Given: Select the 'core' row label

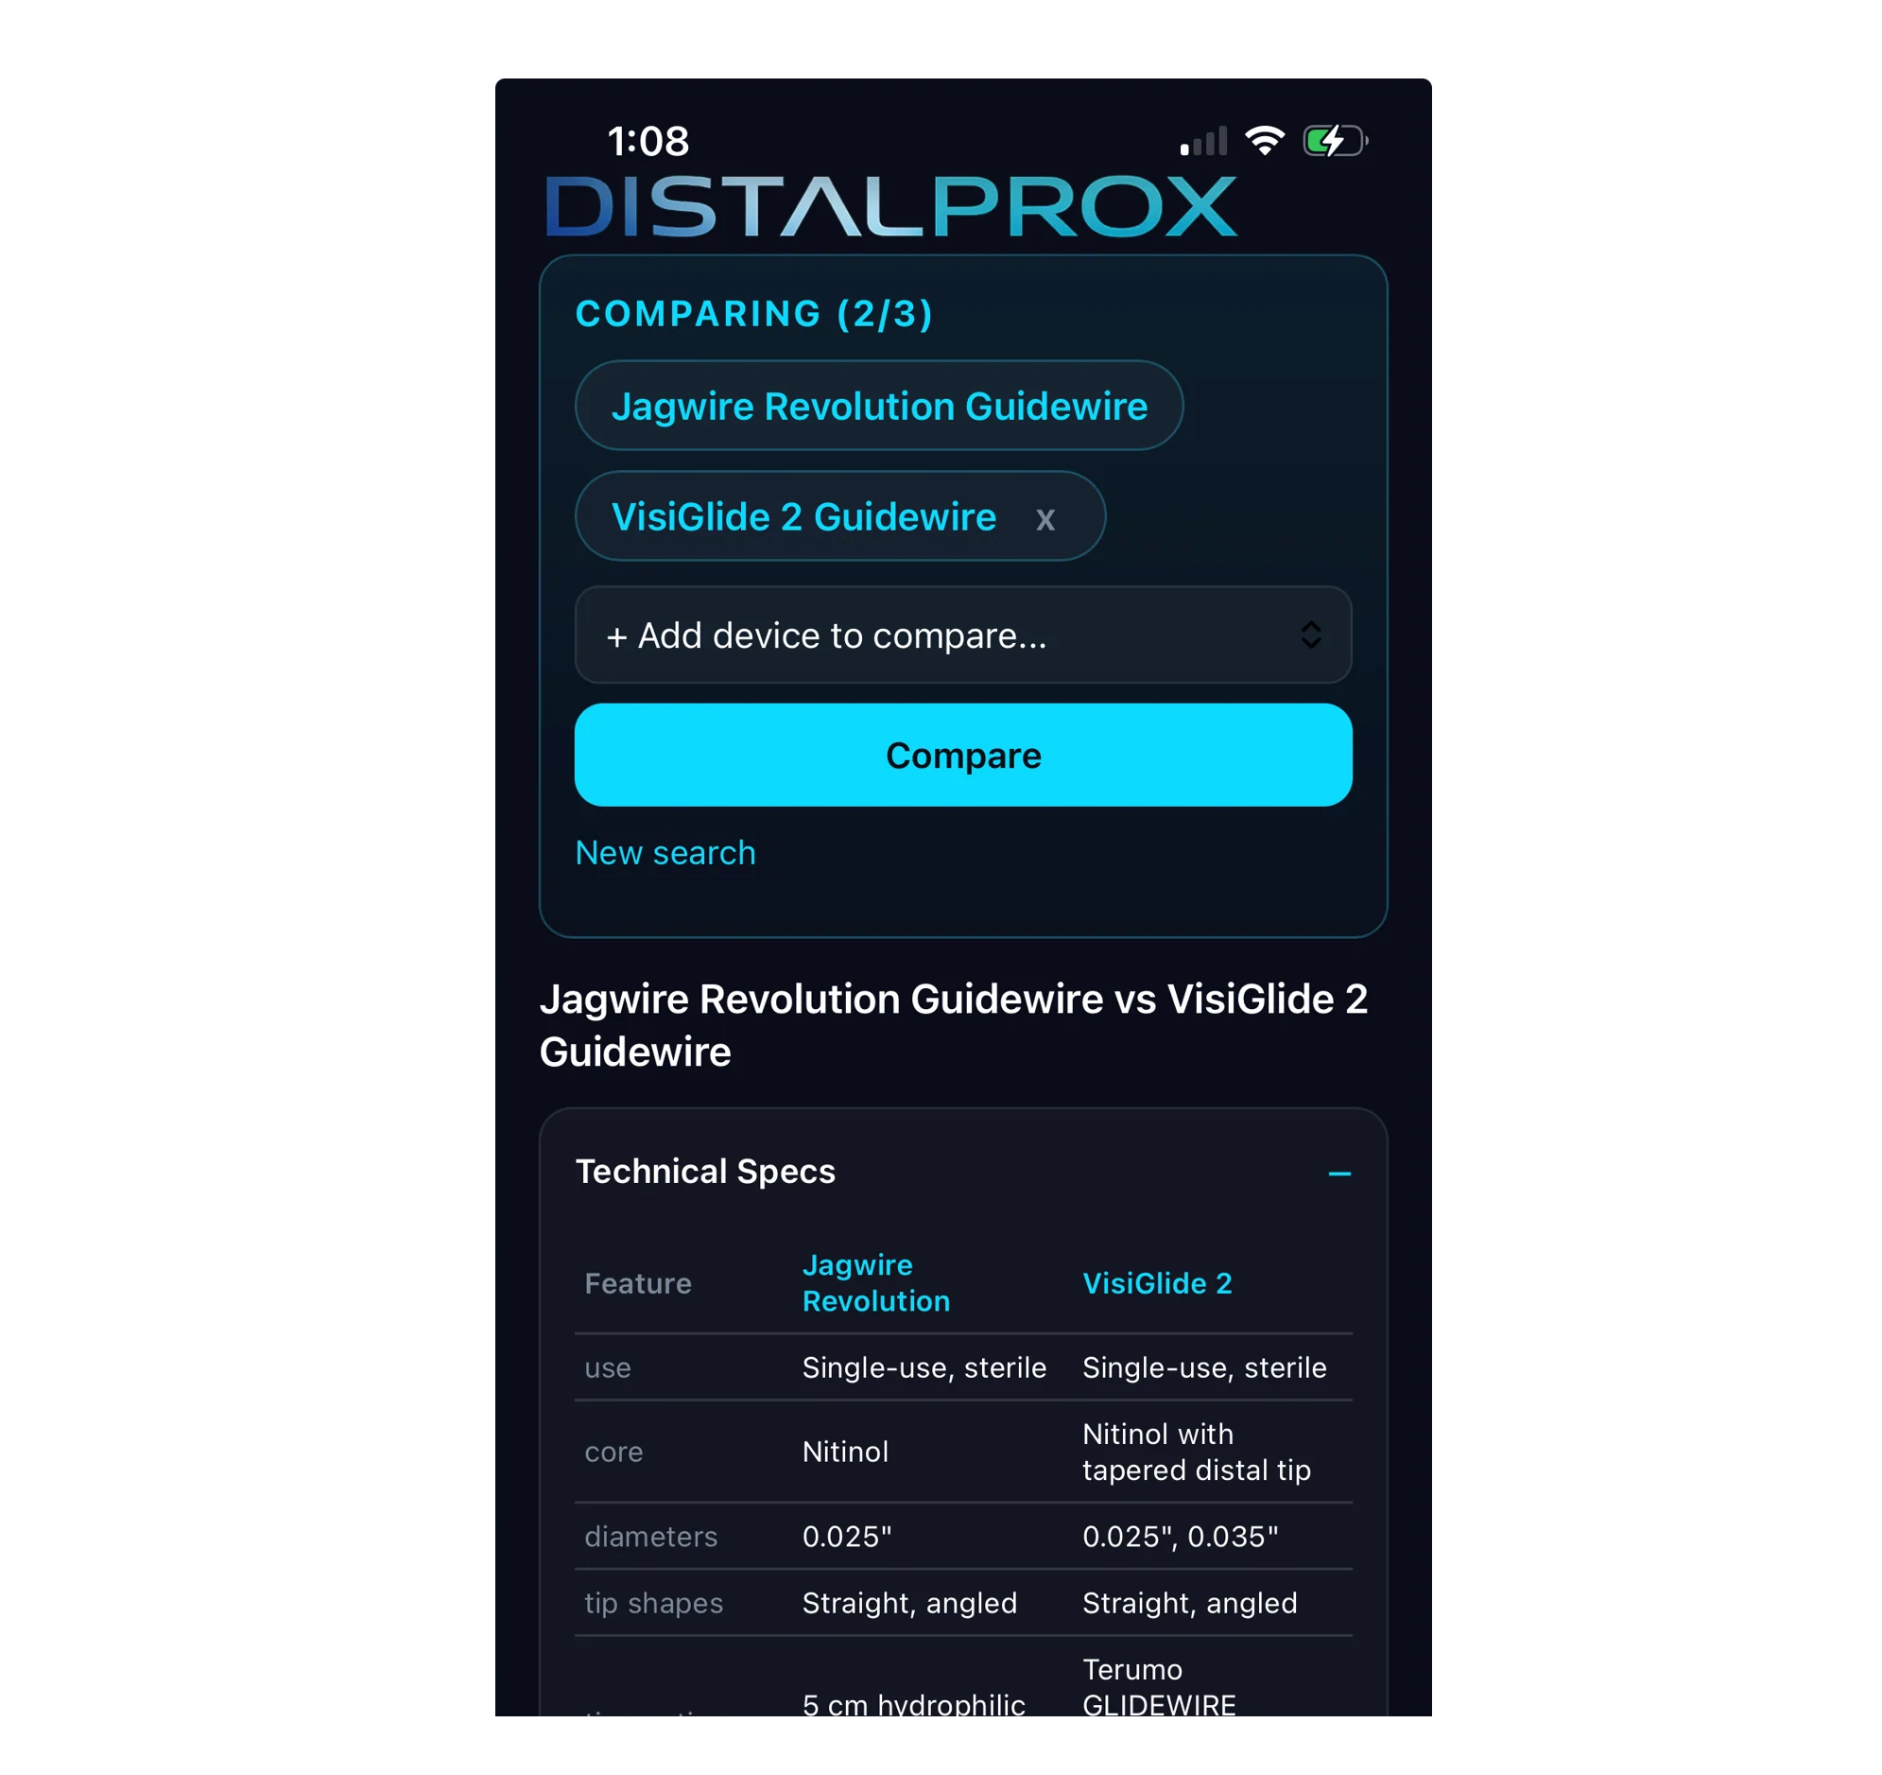Looking at the screenshot, I should pyautogui.click(x=613, y=1451).
